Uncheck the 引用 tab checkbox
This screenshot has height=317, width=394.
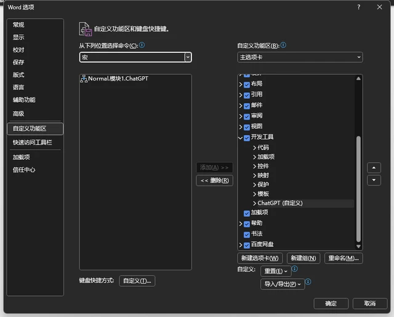[x=247, y=95]
